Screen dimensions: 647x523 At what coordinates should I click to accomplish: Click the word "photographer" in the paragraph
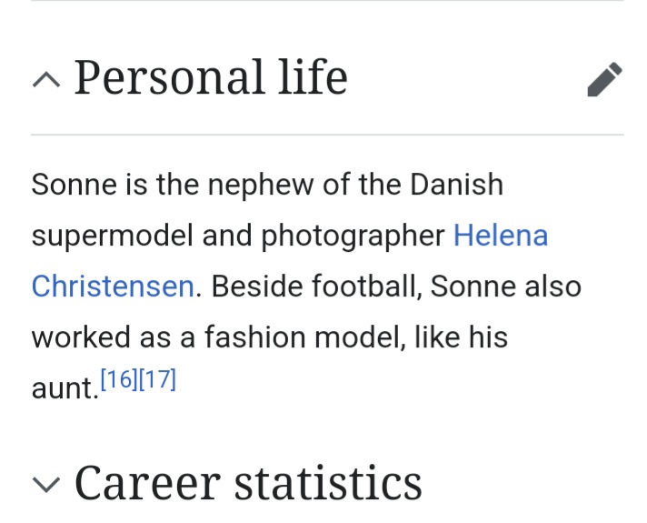point(353,236)
